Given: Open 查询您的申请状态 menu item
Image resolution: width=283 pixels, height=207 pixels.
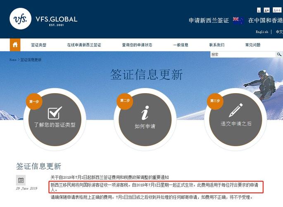Looking at the screenshot, I should coord(137,45).
